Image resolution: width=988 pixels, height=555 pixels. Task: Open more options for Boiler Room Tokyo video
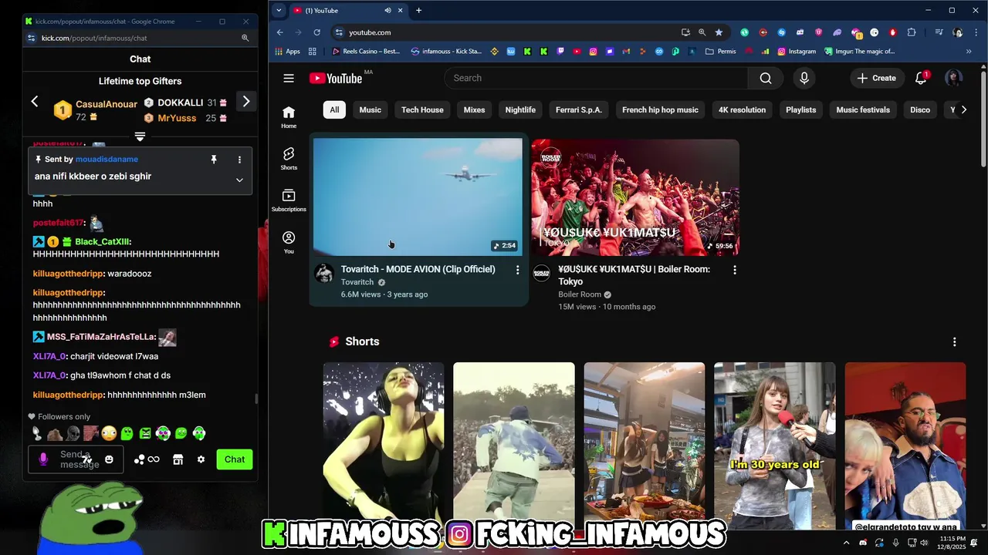tap(734, 270)
